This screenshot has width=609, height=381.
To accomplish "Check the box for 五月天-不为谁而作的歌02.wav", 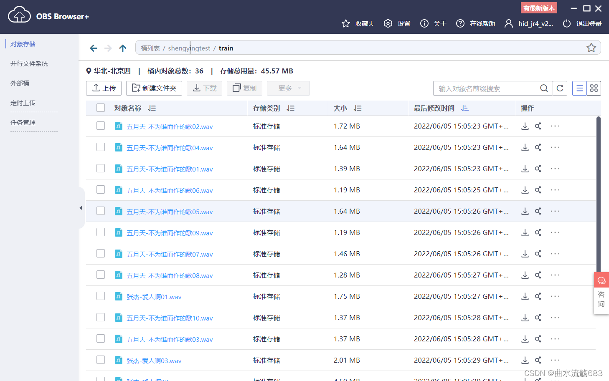I will tap(101, 126).
